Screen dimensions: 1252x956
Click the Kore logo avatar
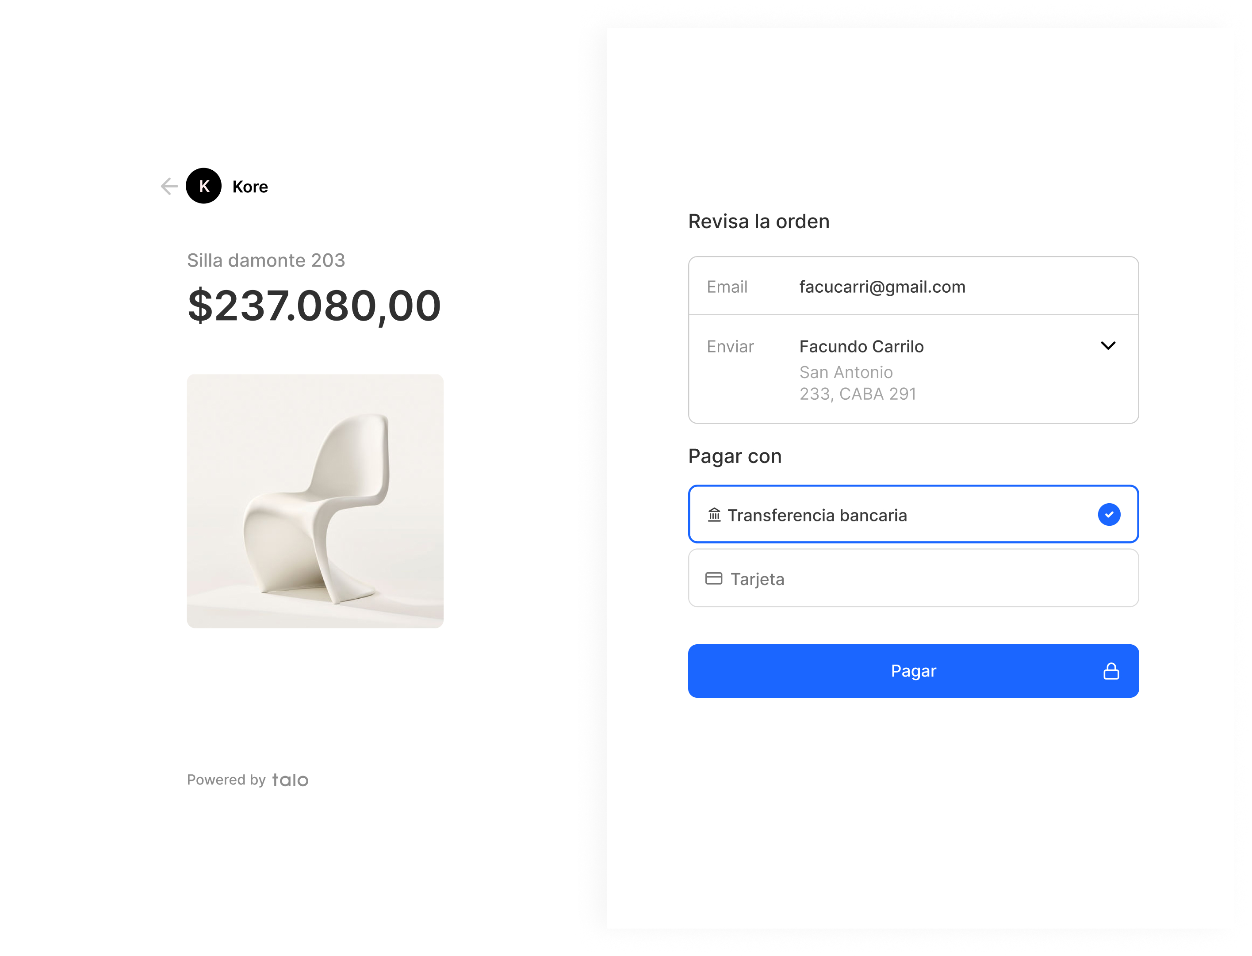coord(204,186)
